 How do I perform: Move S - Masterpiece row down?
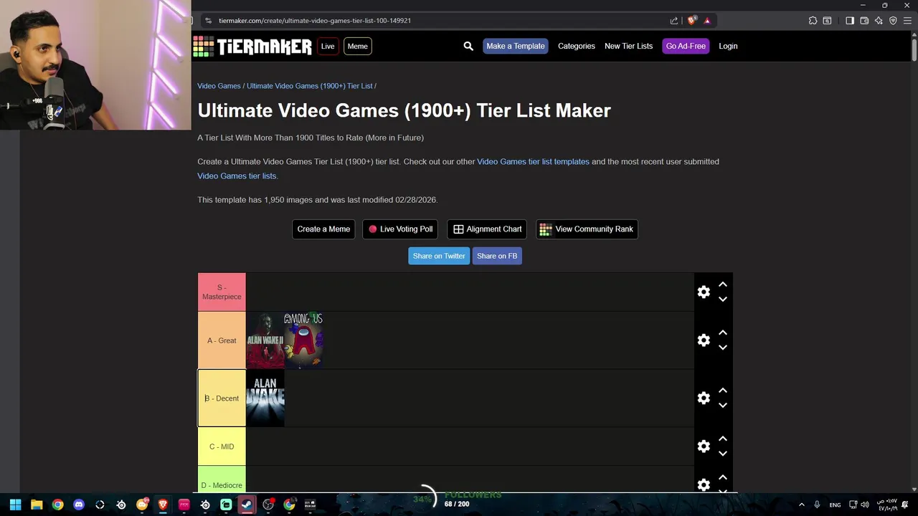tap(723, 299)
